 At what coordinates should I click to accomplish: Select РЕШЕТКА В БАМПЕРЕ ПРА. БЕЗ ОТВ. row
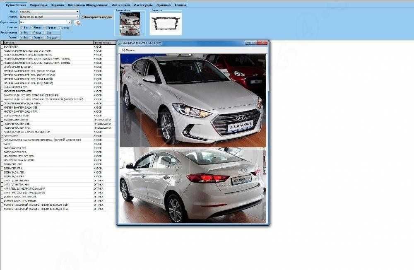(x=59, y=55)
